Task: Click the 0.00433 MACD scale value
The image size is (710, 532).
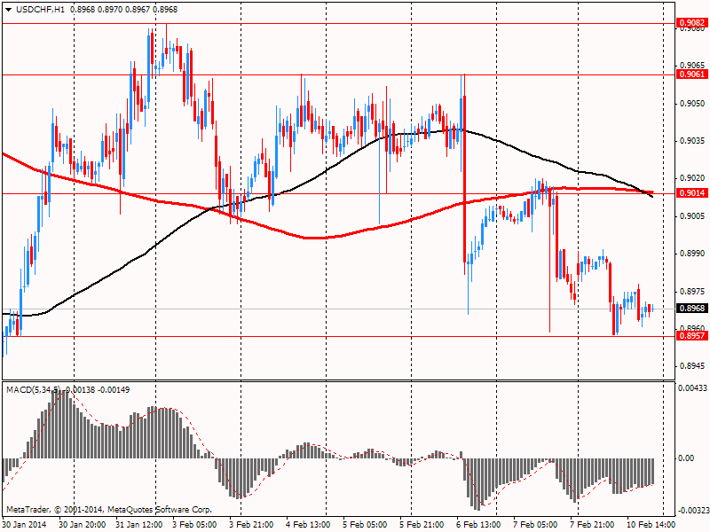Action: [692, 388]
